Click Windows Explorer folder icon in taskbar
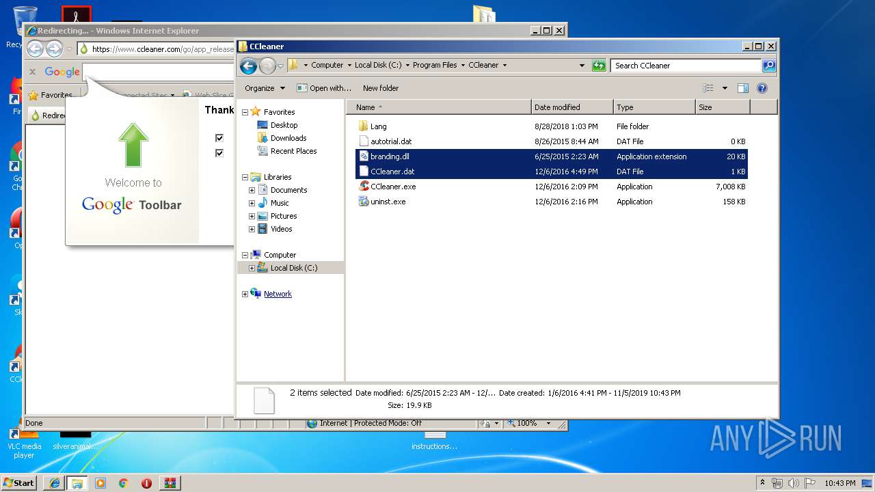875x492 pixels. (x=77, y=482)
